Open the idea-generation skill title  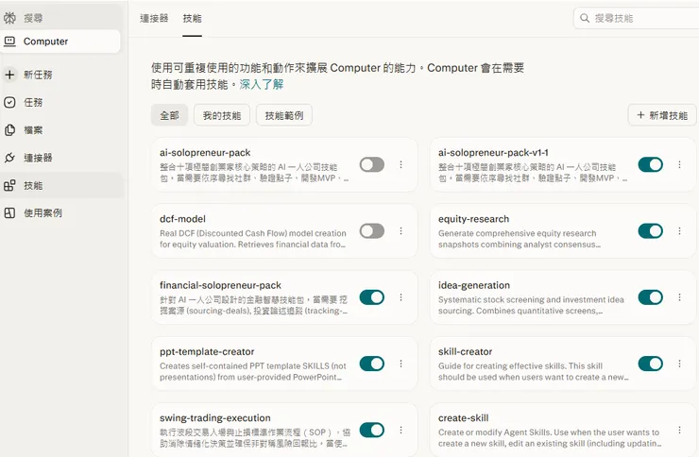pyautogui.click(x=474, y=285)
